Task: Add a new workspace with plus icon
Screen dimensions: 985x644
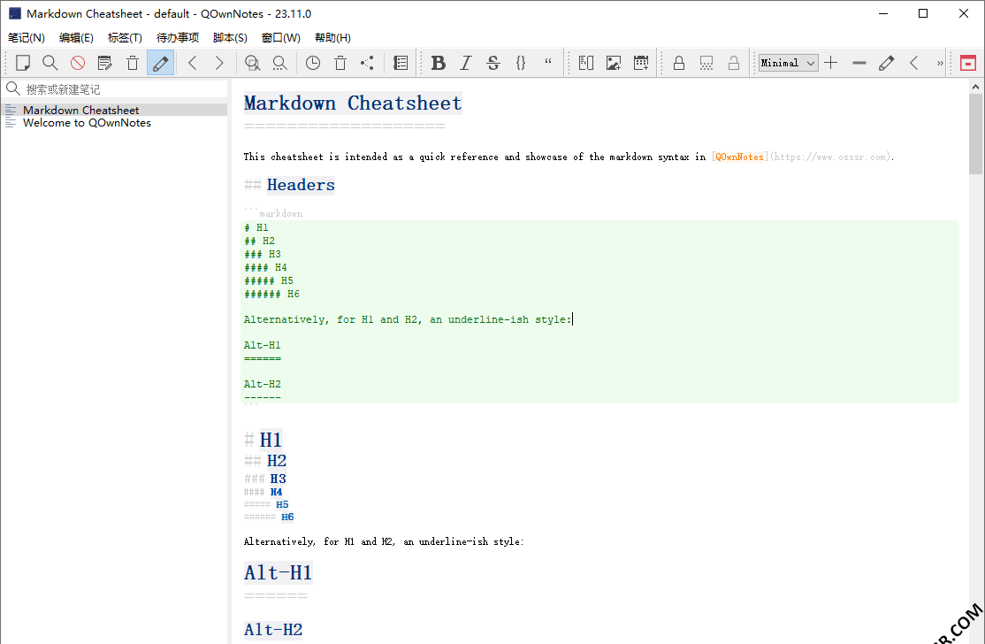Action: click(x=831, y=63)
